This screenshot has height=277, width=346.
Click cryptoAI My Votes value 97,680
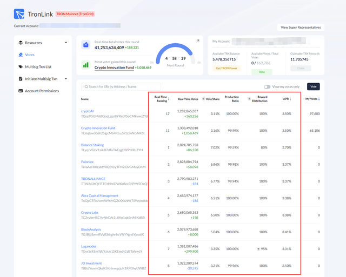[x=315, y=114]
